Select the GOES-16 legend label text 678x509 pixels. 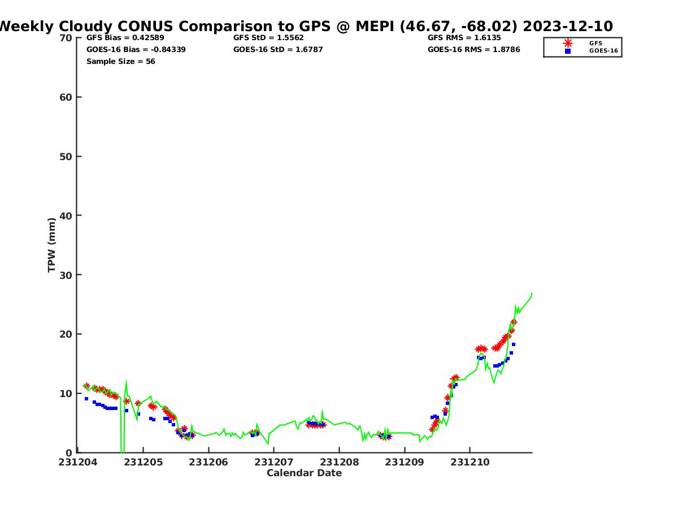pyautogui.click(x=603, y=51)
